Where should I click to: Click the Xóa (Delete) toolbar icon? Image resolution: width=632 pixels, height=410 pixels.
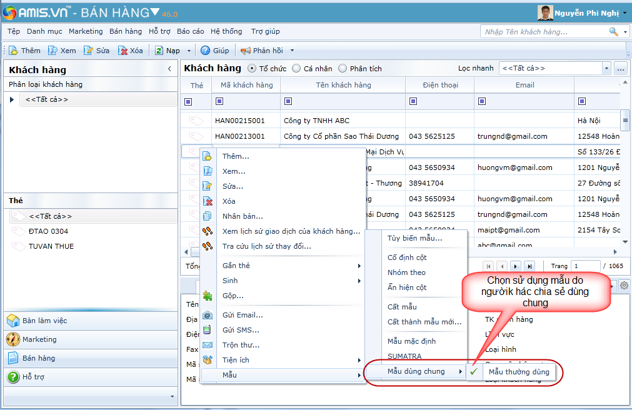(123, 51)
